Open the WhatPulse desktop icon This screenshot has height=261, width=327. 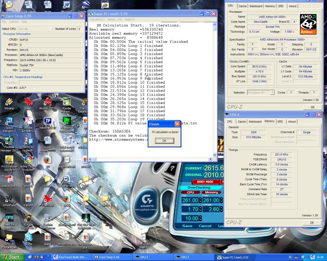pyautogui.click(x=9, y=200)
